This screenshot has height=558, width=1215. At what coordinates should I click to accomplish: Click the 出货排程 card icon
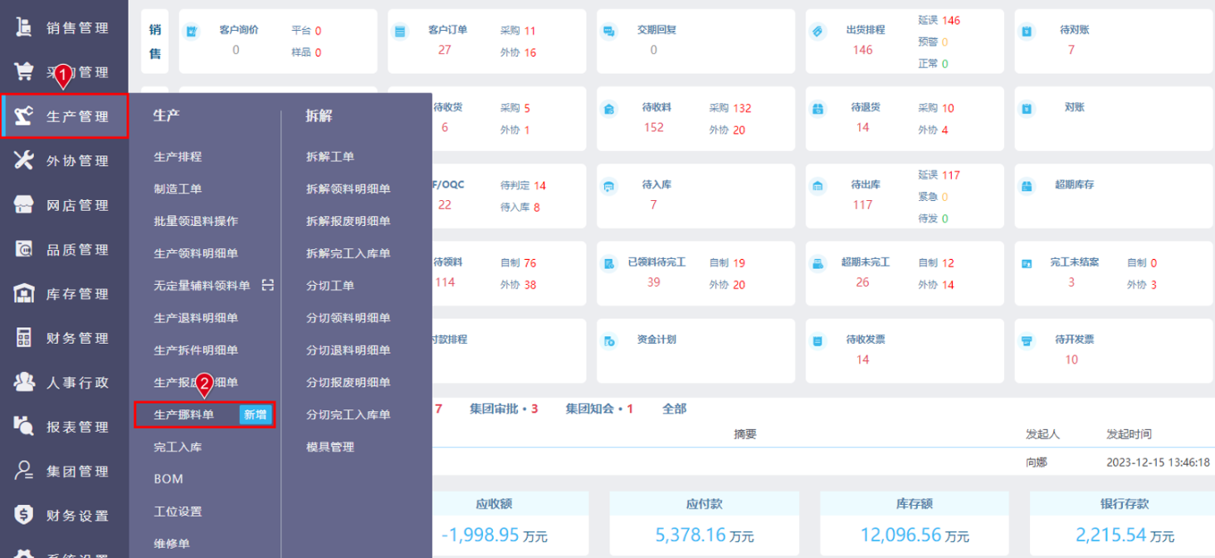pyautogui.click(x=817, y=32)
